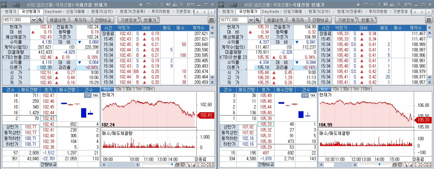Click the 투자자 button in the right window
This screenshot has width=434, height=169.
[298, 20]
